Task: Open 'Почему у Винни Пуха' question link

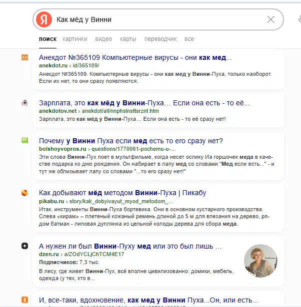Action: 131,141
